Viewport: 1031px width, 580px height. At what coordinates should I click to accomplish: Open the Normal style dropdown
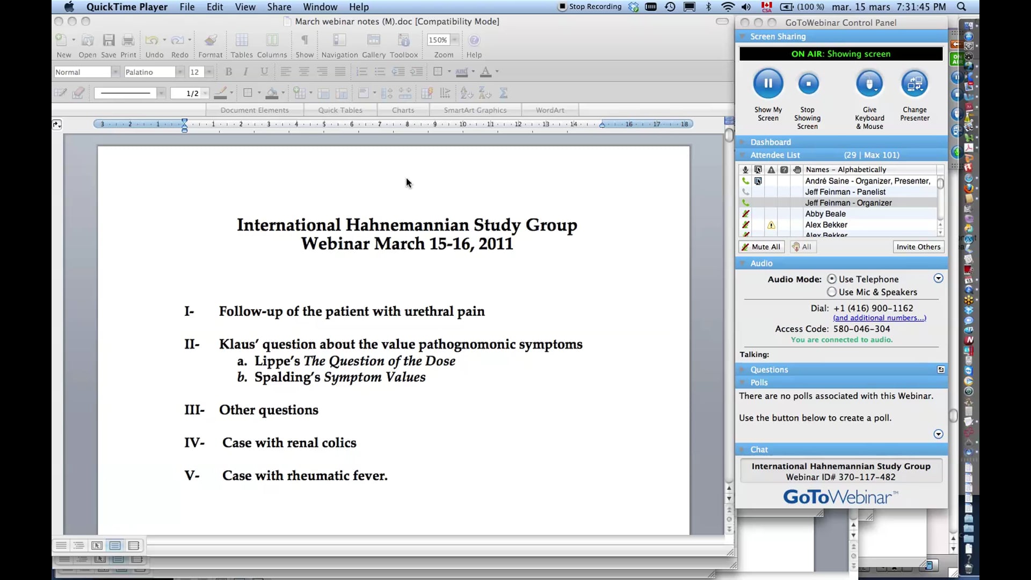click(115, 71)
